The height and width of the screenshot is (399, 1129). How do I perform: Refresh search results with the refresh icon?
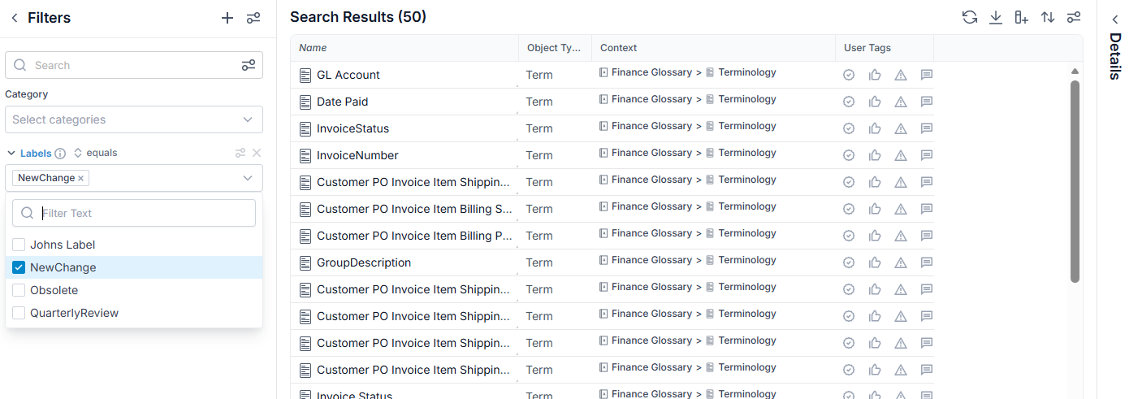(x=970, y=17)
